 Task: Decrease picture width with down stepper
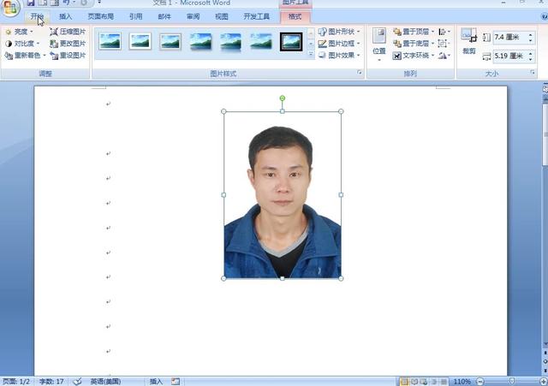point(531,59)
